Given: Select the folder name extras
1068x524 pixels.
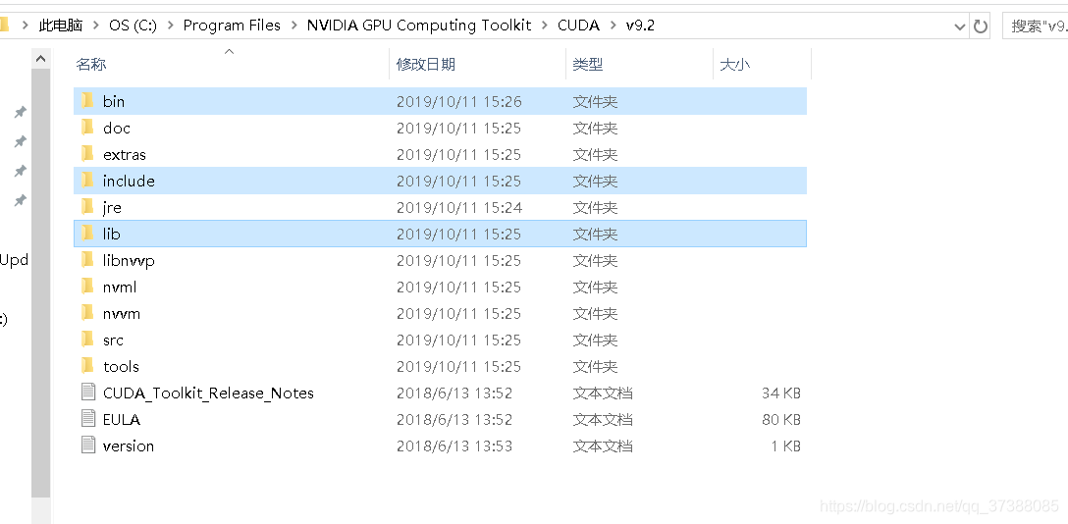Looking at the screenshot, I should 125,154.
